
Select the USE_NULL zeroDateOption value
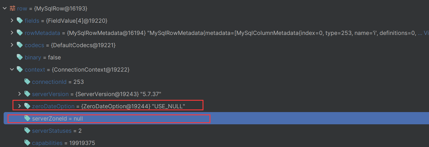169,106
